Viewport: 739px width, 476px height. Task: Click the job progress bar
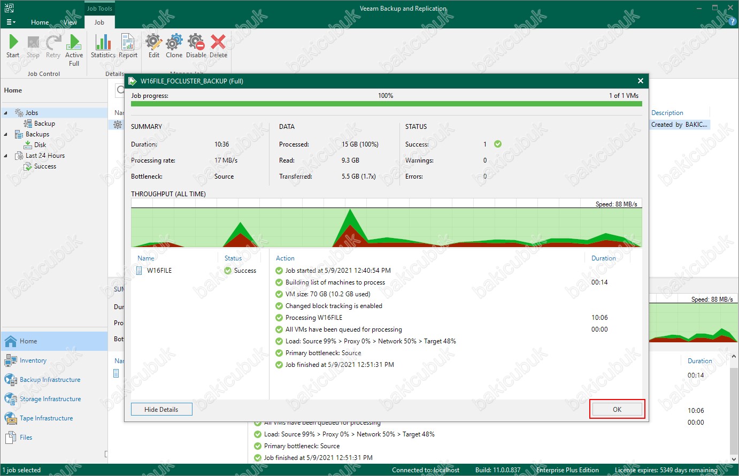click(x=386, y=104)
